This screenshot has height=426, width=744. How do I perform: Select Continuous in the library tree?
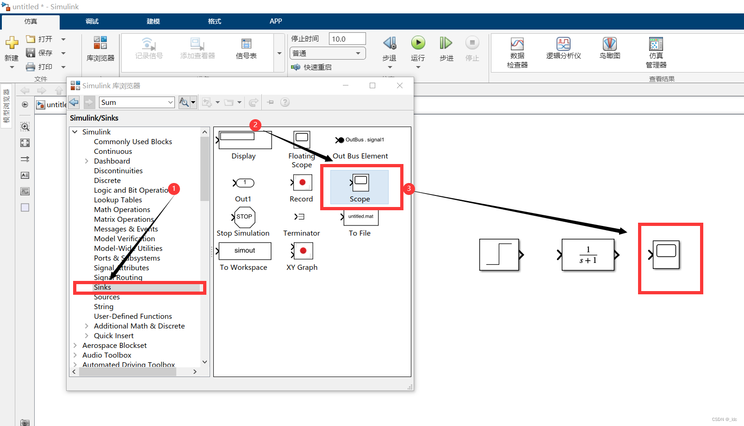[x=113, y=152]
